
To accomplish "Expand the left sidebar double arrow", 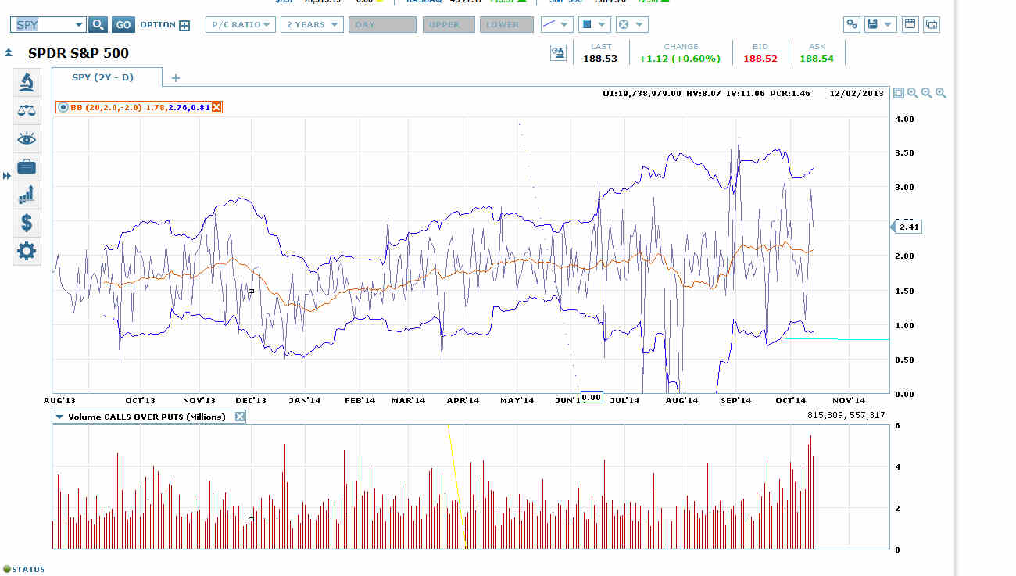I will (x=7, y=176).
